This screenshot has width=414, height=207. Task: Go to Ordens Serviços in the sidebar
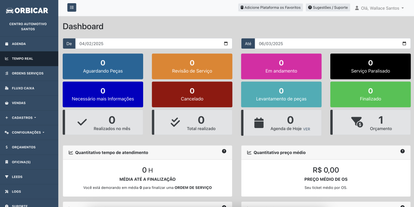pyautogui.click(x=27, y=73)
